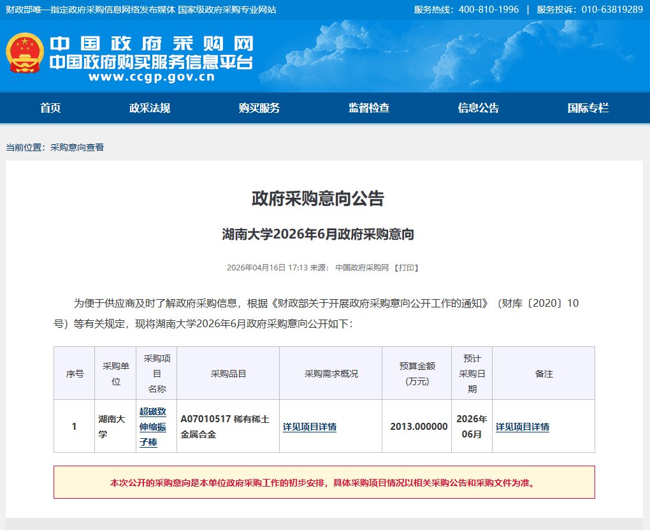Click the 采购需求概况 column header
This screenshot has width=650, height=530.
tap(331, 374)
